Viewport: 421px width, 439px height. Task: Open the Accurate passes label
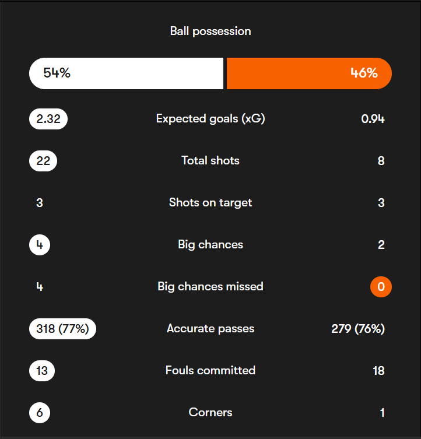(x=210, y=328)
